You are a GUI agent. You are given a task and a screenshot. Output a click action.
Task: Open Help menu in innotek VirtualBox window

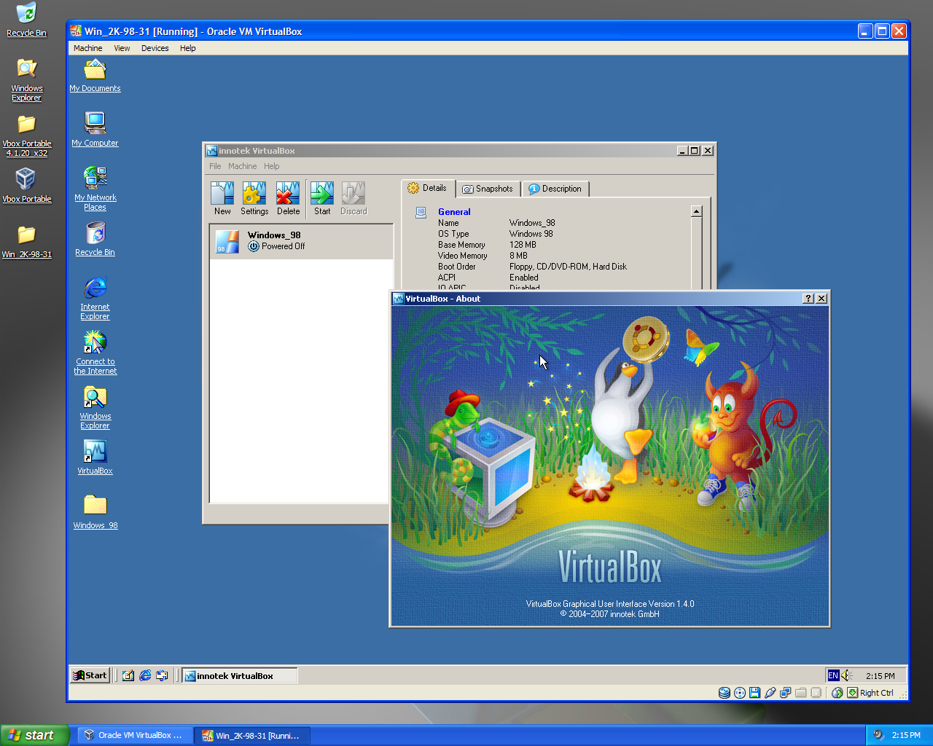click(271, 166)
